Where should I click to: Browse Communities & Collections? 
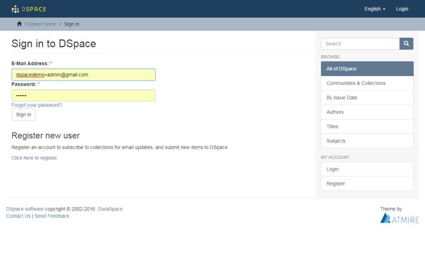click(367, 83)
